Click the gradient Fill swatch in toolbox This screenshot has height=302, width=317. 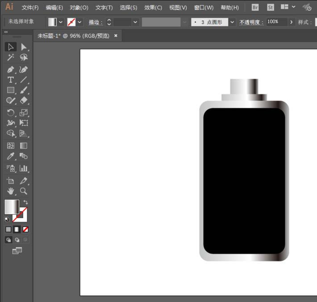[11, 207]
